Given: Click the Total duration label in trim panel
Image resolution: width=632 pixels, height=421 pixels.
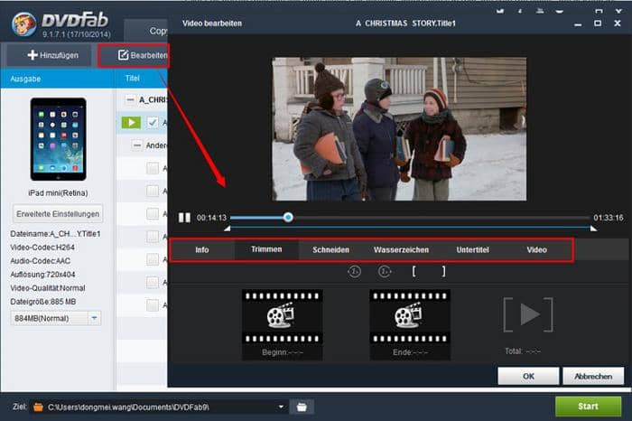Looking at the screenshot, I should point(523,351).
